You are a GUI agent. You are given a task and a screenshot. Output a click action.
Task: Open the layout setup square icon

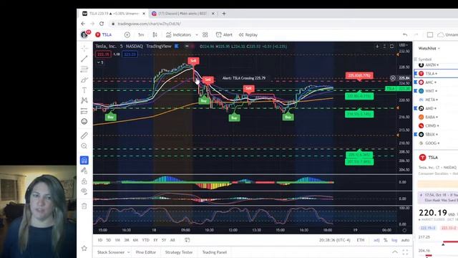click(430, 35)
